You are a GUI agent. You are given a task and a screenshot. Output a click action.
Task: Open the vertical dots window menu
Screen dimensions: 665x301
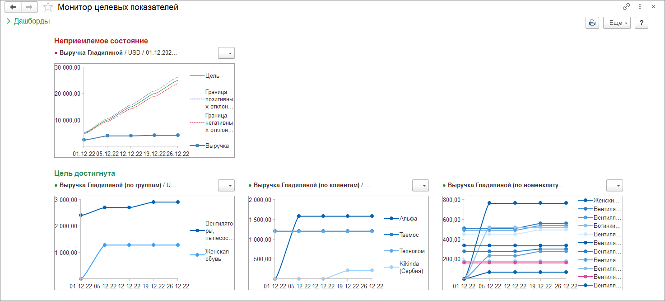[x=640, y=7]
